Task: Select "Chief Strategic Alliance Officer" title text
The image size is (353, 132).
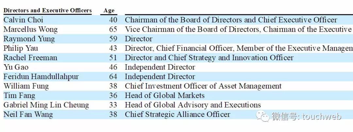Action: 177,114
